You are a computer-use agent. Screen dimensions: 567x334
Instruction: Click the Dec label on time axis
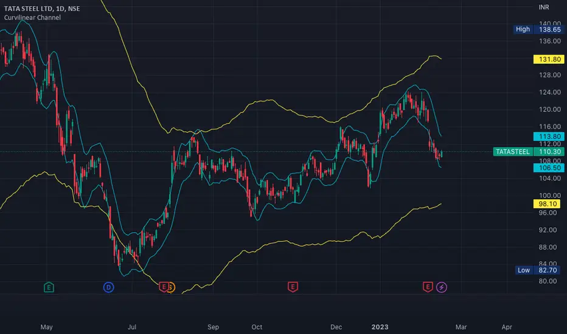click(x=336, y=327)
